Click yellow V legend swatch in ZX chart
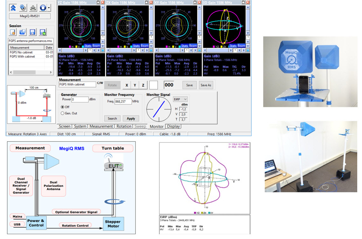Screen dimensions: 362x239 tap(125, 47)
